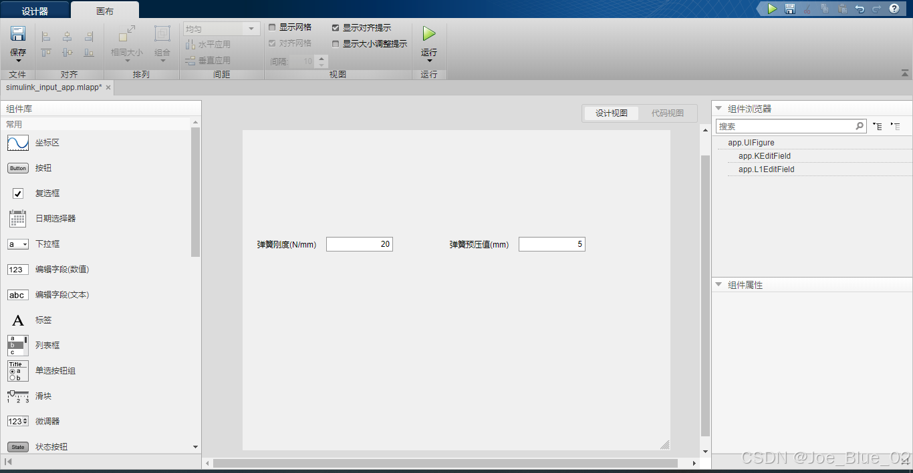Open help via the question mark icon
This screenshot has height=473, width=913.
point(894,9)
